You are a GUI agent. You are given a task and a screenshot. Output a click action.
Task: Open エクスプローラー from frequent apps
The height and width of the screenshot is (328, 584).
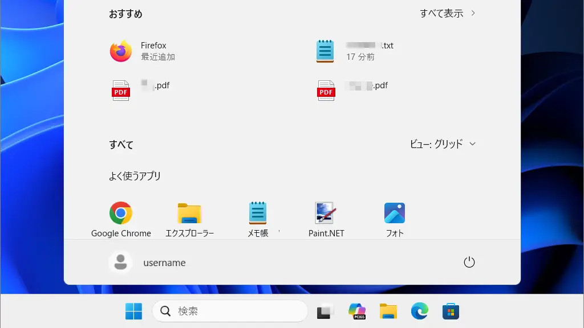pos(189,214)
